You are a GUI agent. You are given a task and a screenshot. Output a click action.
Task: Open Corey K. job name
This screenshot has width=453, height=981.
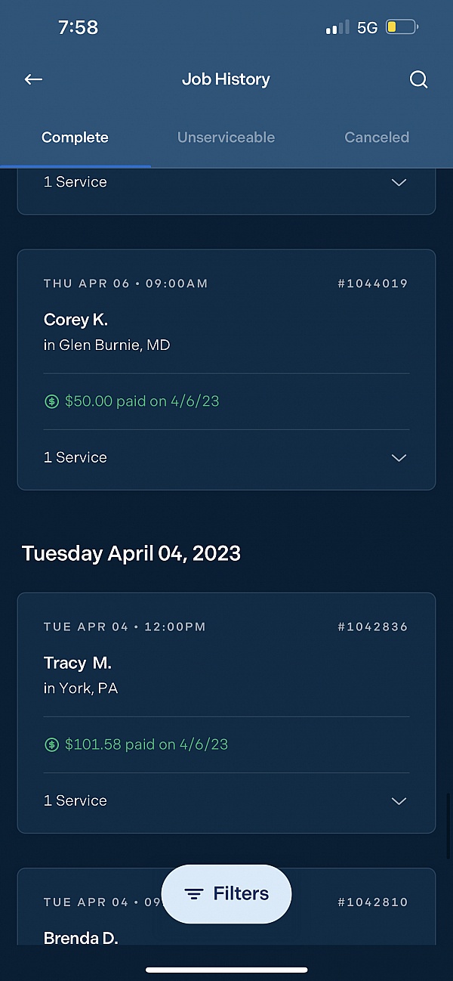point(75,320)
